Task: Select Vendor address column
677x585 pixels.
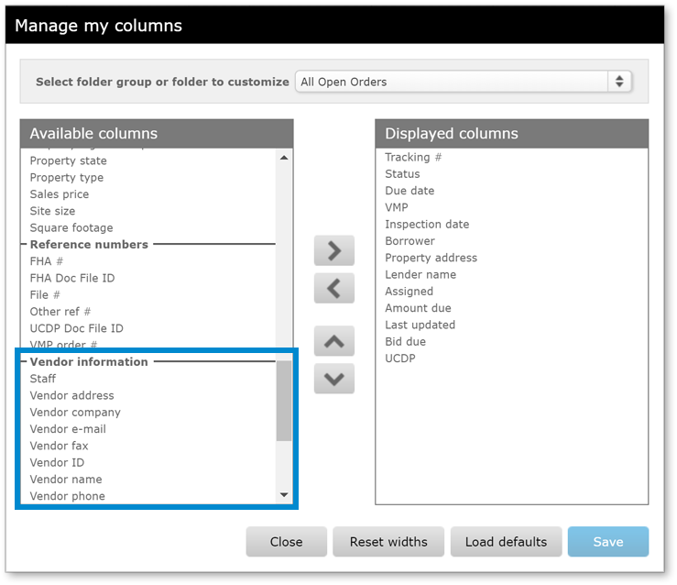Action: pyautogui.click(x=71, y=395)
